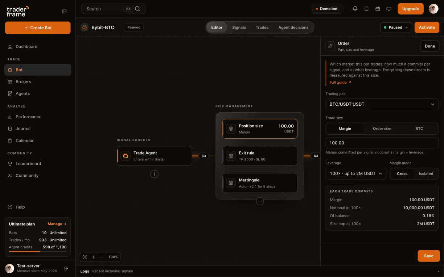Click Done in the Order panel
Image resolution: width=444 pixels, height=277 pixels.
coord(430,46)
